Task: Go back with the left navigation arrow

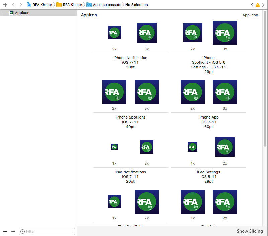Action: point(13,5)
